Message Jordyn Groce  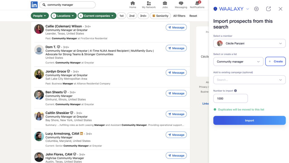pyautogui.click(x=176, y=72)
